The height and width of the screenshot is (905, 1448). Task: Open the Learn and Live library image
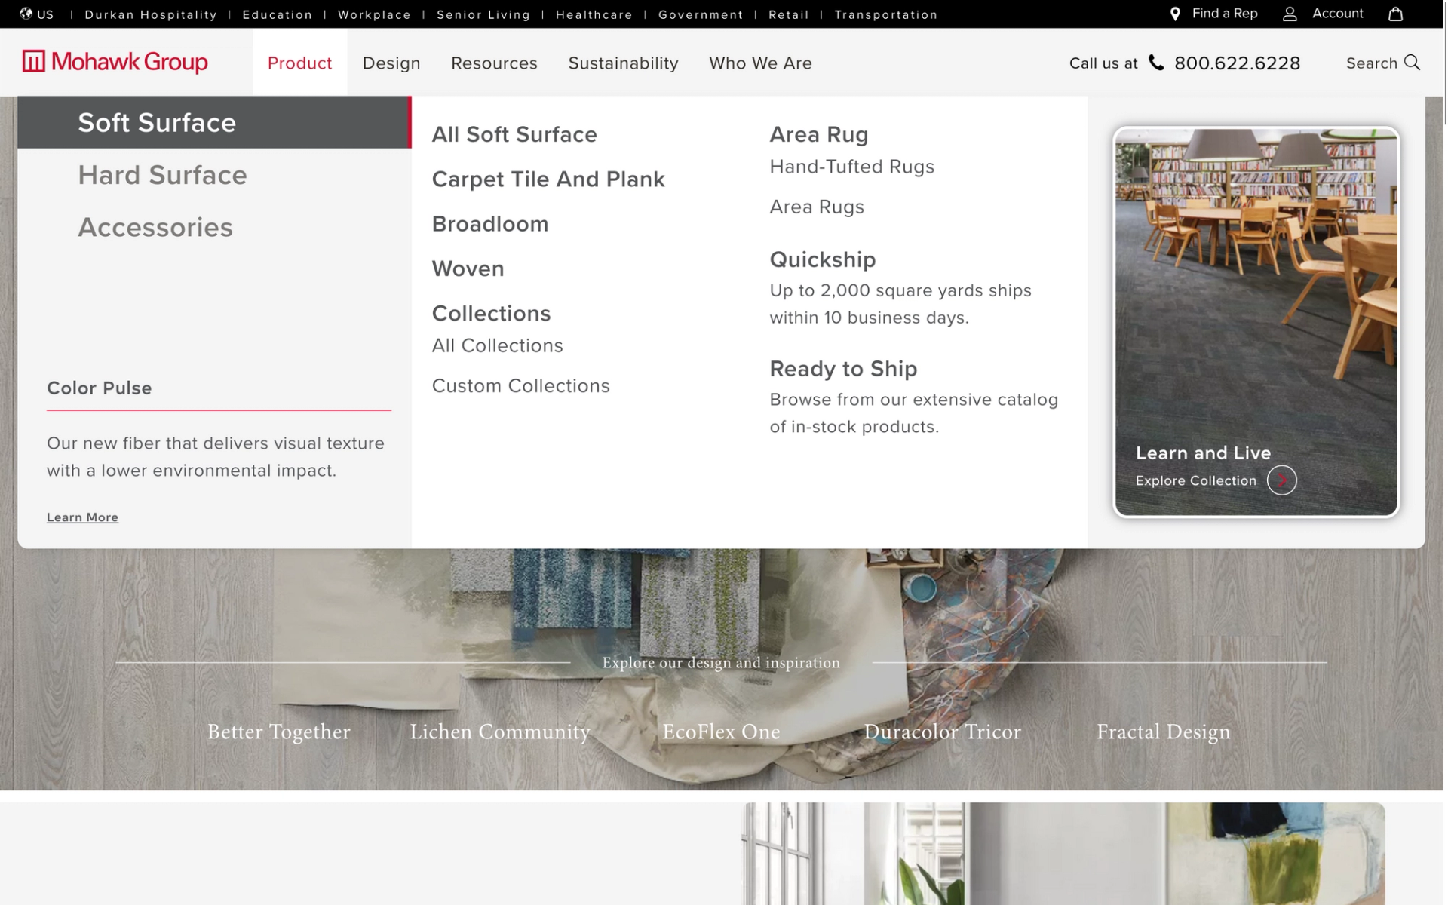tap(1256, 287)
